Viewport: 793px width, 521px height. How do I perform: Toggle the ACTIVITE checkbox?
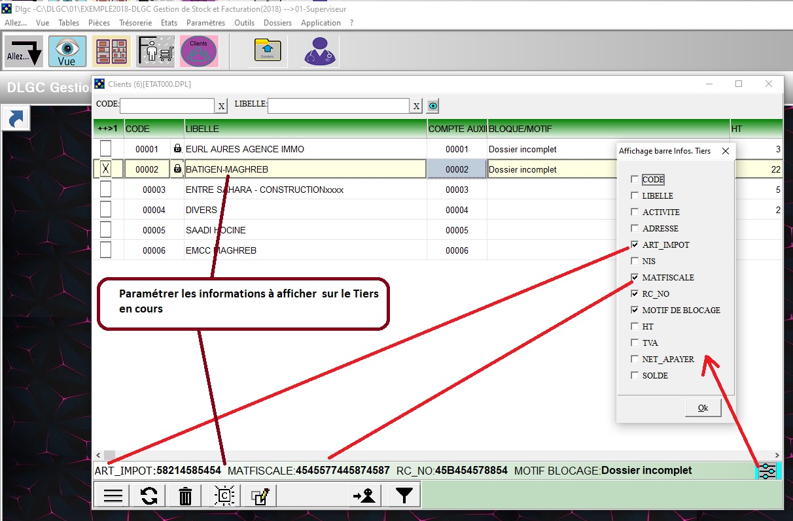tap(635, 212)
